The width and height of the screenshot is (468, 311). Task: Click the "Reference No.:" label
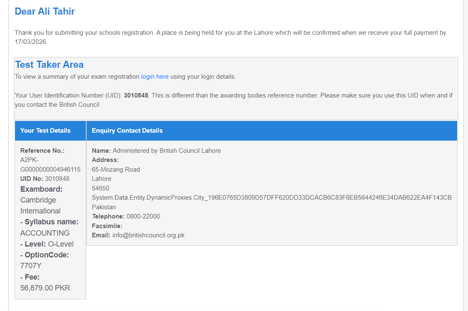coord(42,151)
